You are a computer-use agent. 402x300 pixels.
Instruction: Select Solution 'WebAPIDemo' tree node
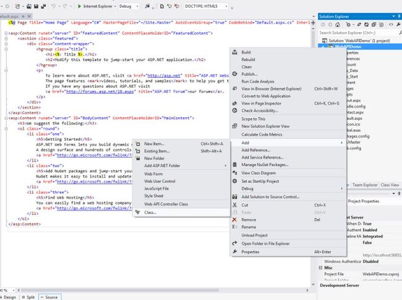tap(359, 41)
